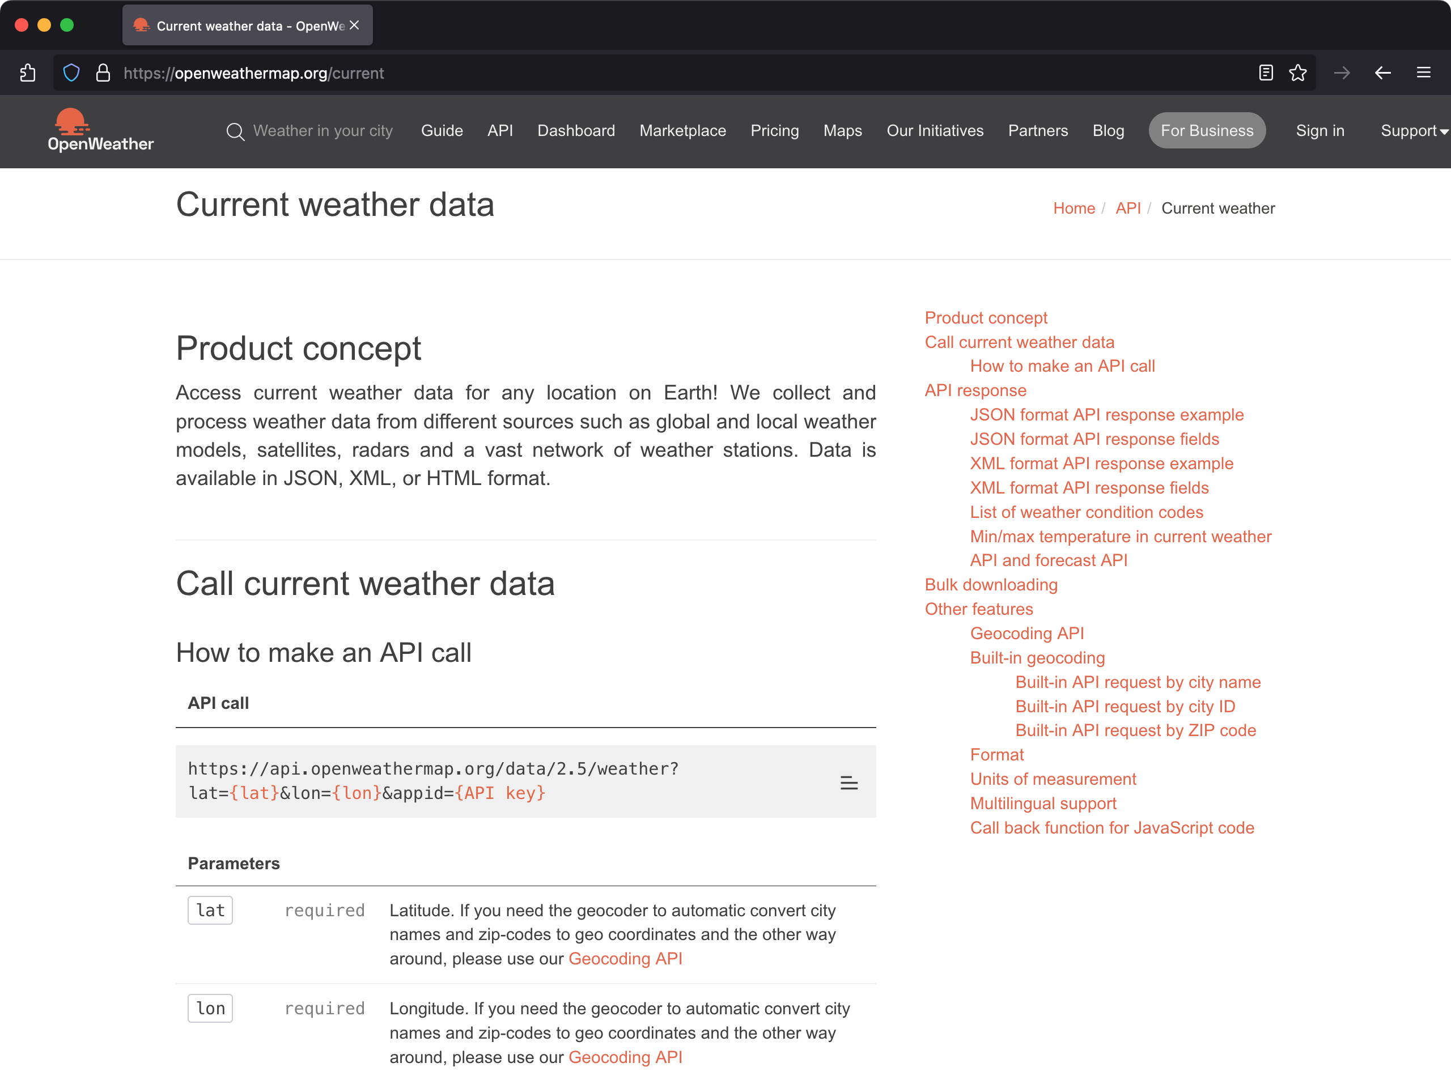Click the OpenWeather logo
This screenshot has width=1451, height=1080.
point(100,130)
